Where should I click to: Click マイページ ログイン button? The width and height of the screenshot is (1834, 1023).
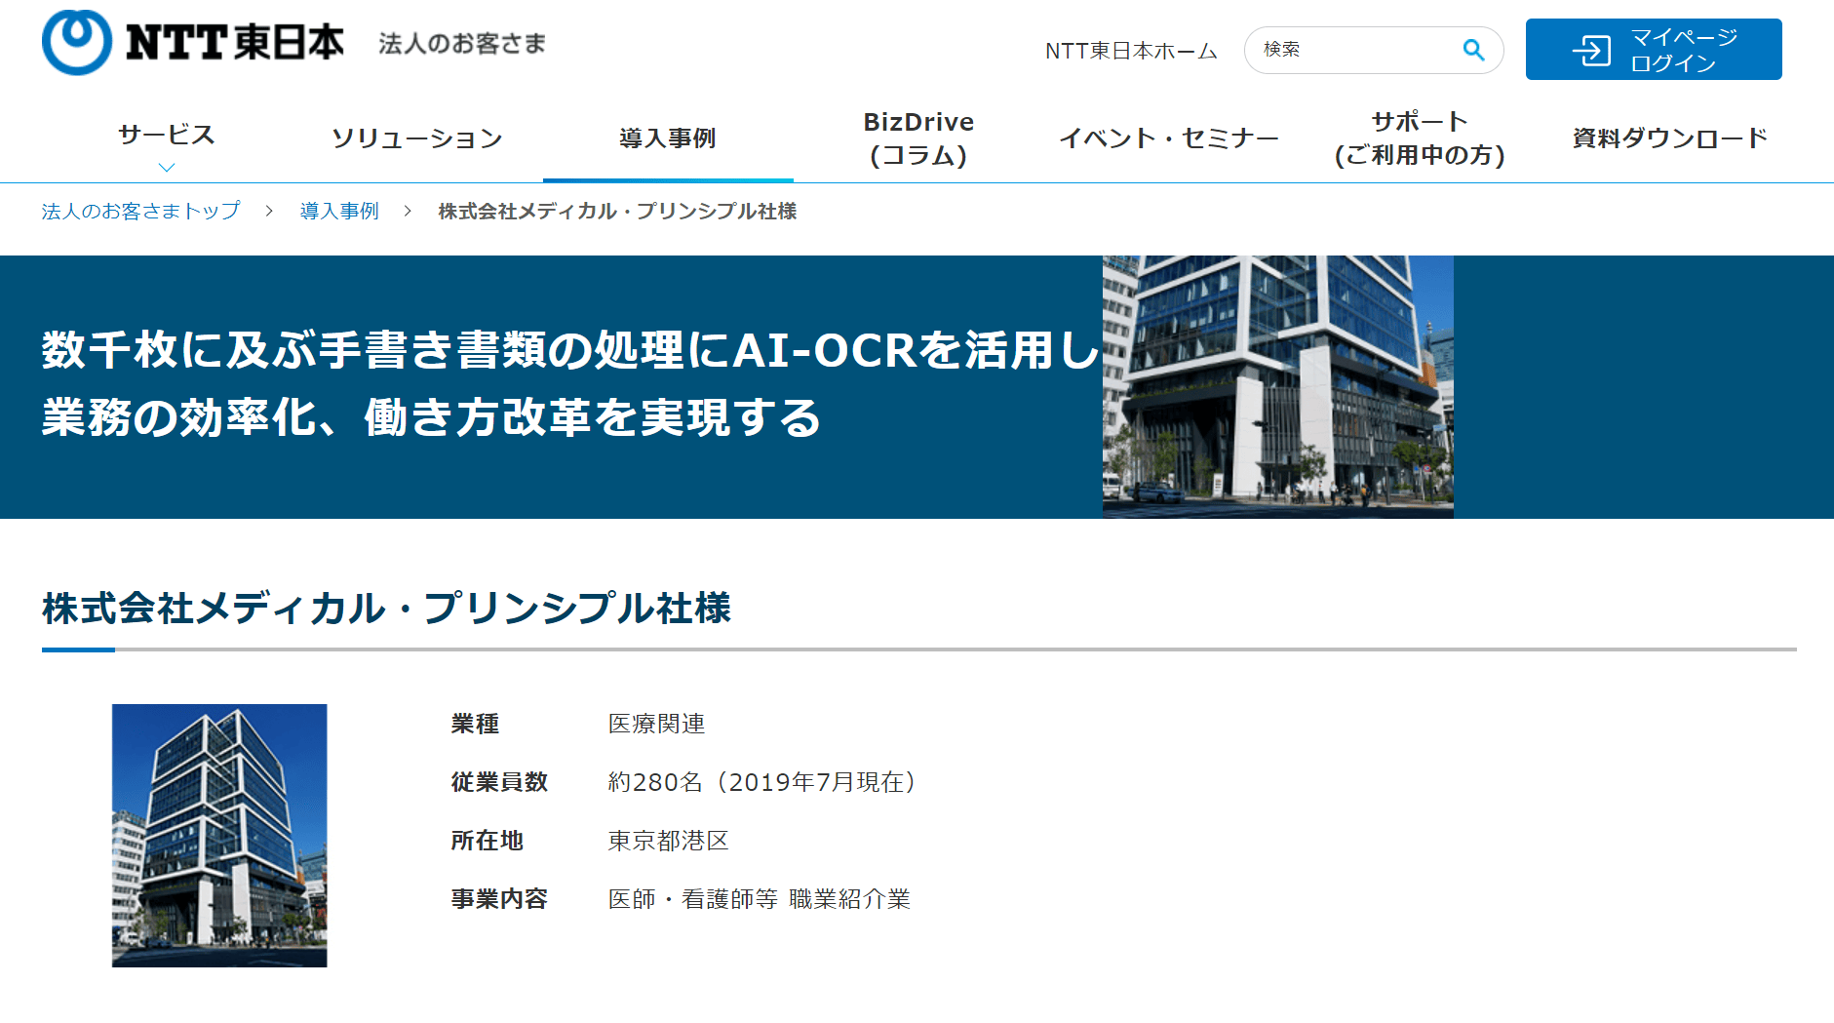1654,50
